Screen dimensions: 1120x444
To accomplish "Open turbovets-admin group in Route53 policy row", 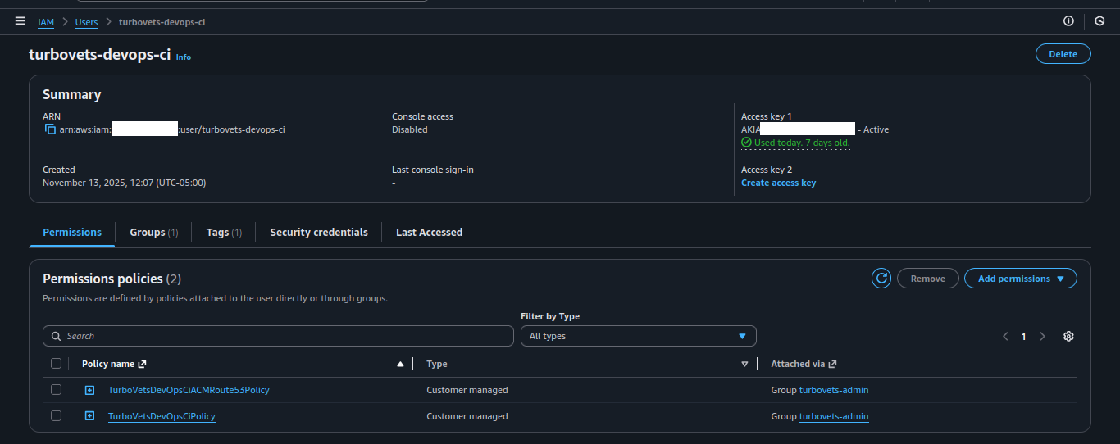I will pos(834,390).
